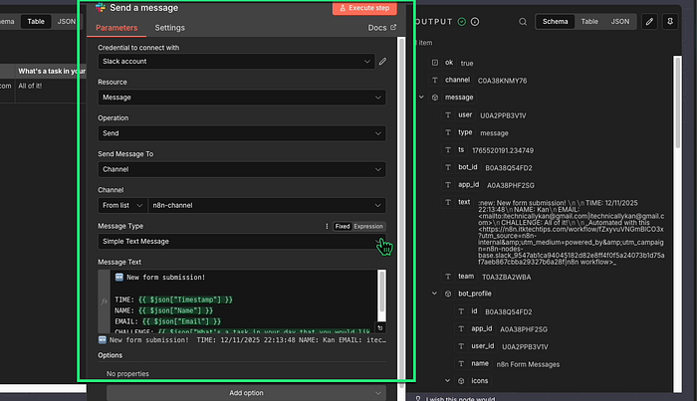This screenshot has width=697, height=401.
Task: Select Fixed mode for Message Type
Action: [343, 226]
